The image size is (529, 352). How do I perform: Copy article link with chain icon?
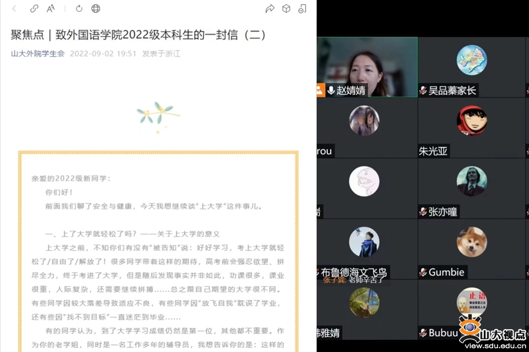[34, 9]
